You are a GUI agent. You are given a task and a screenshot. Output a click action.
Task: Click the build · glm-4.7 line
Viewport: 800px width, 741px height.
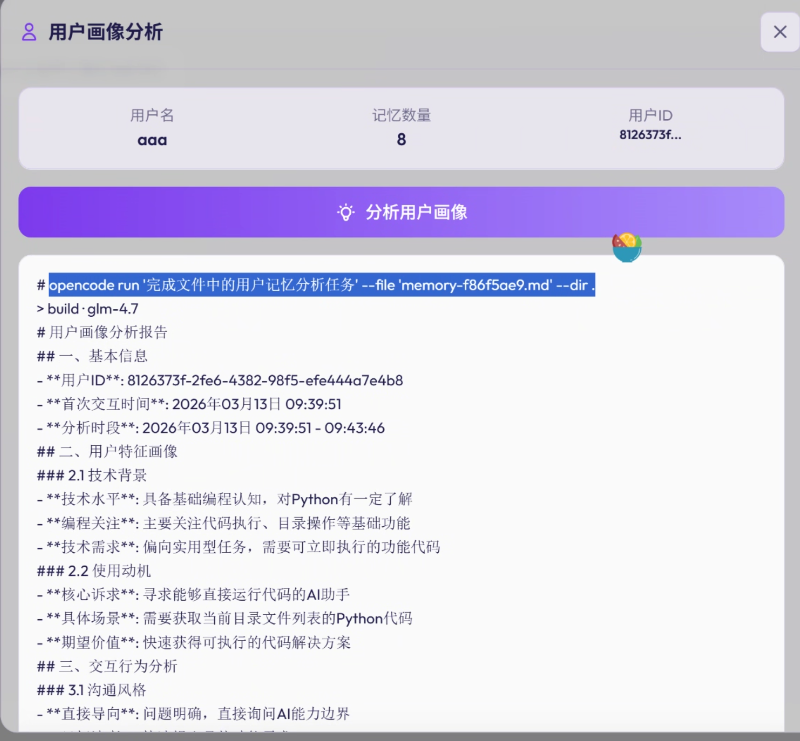tap(93, 309)
